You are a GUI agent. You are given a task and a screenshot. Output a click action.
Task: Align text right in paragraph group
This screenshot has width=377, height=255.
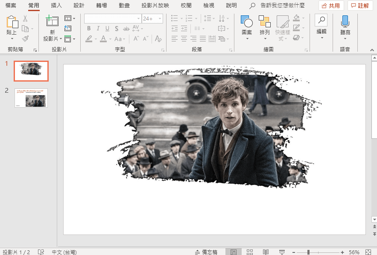[x=193, y=39]
